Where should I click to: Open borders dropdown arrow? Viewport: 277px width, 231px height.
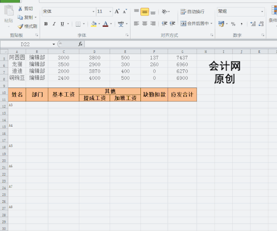click(84, 24)
